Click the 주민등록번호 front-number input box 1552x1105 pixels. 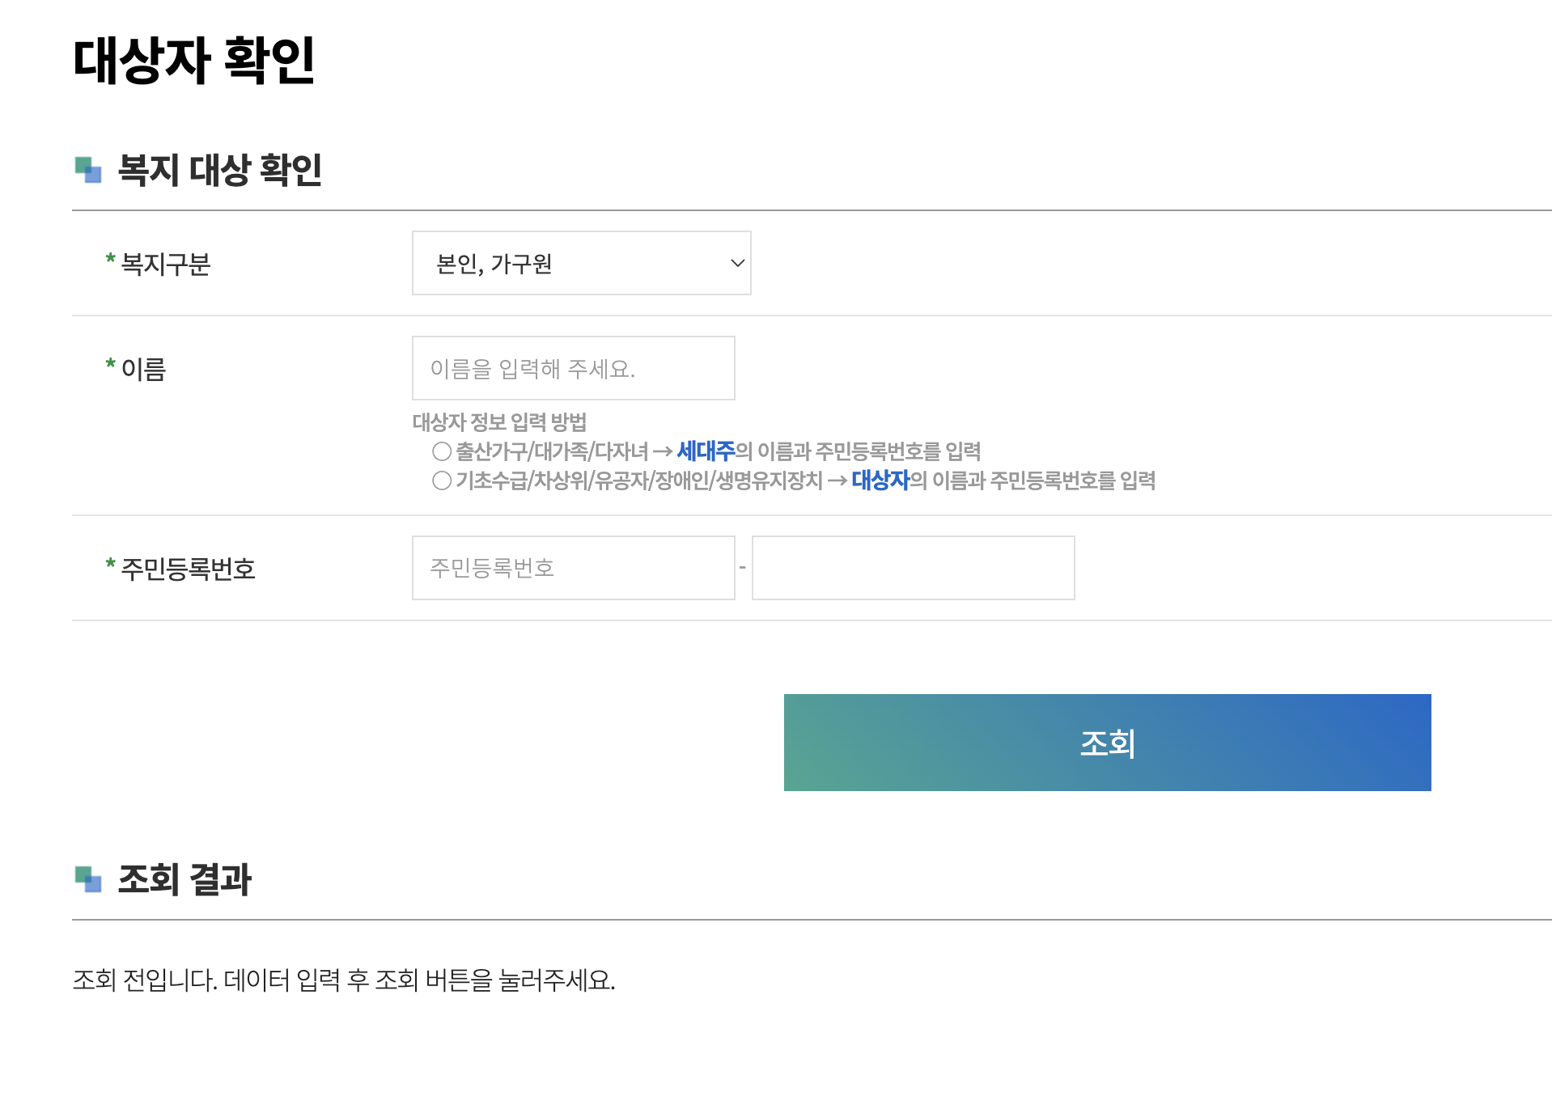pyautogui.click(x=572, y=567)
